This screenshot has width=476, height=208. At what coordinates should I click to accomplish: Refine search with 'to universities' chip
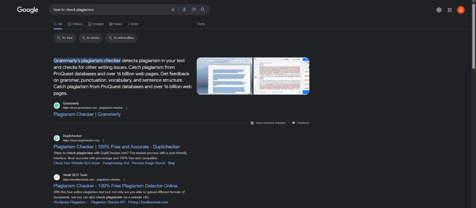pos(121,38)
